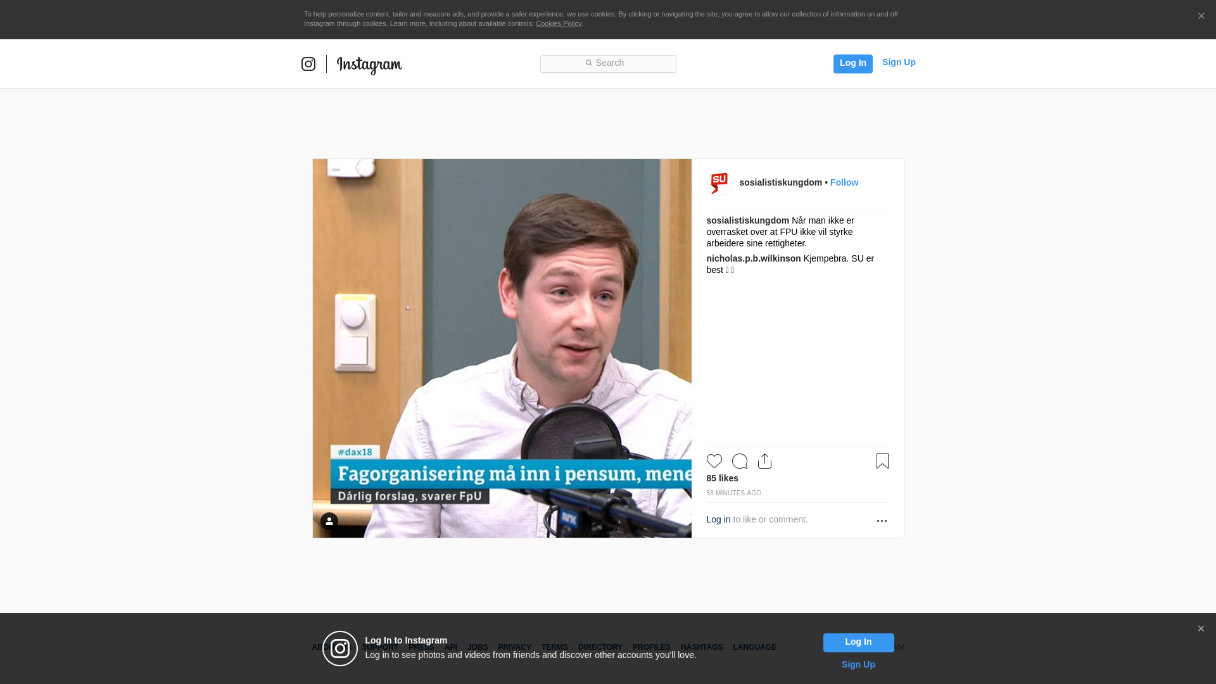This screenshot has height=684, width=1216.
Task: Open the 58 minutes ago timestamp
Action: point(733,493)
